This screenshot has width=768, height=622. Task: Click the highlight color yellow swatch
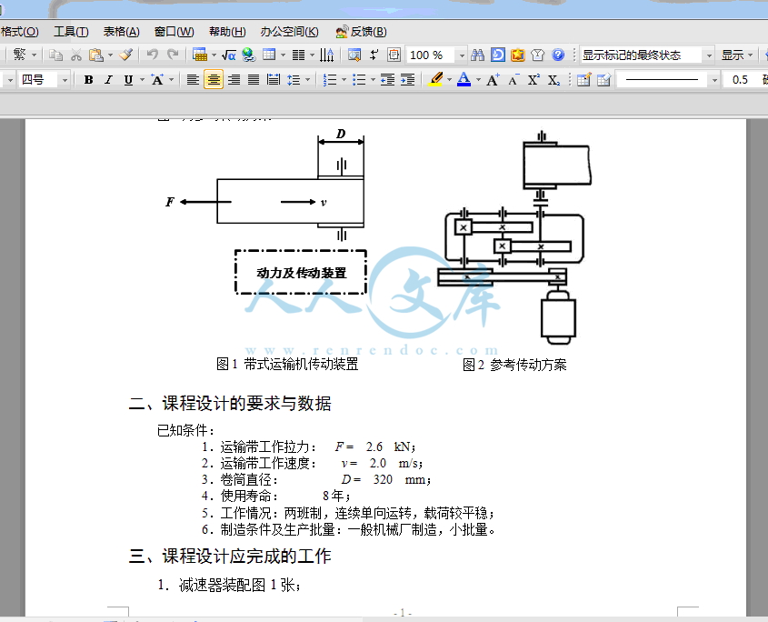(435, 80)
